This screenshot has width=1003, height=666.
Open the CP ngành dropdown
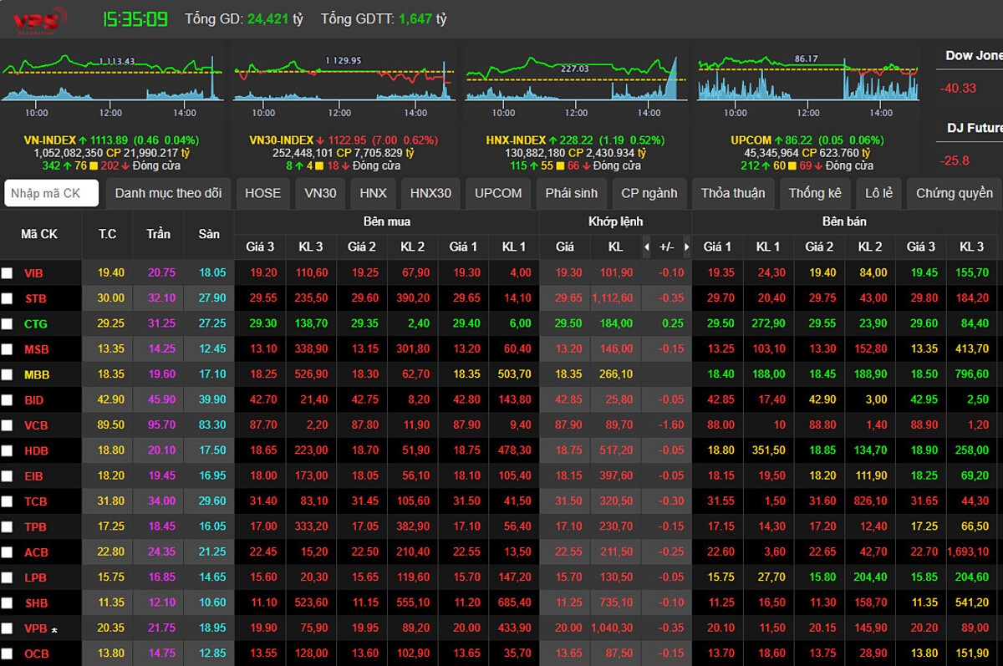click(x=649, y=193)
